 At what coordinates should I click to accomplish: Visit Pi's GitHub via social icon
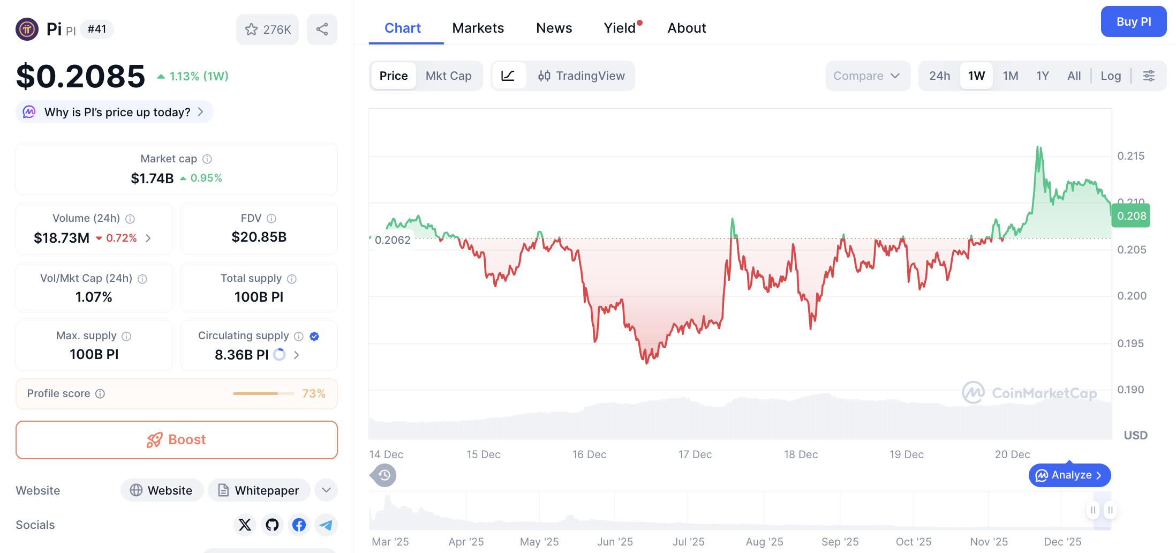(272, 525)
